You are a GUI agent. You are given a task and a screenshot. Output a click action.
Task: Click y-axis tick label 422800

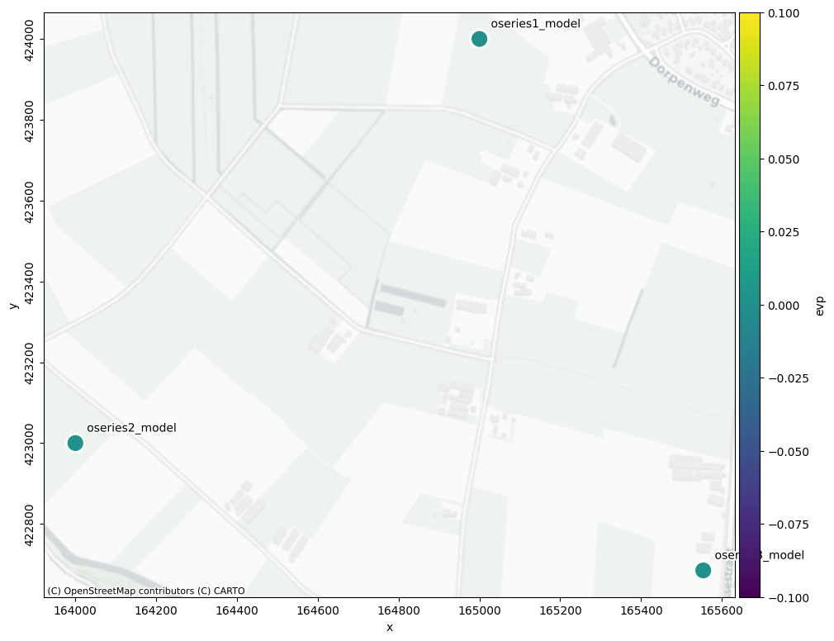pos(29,525)
